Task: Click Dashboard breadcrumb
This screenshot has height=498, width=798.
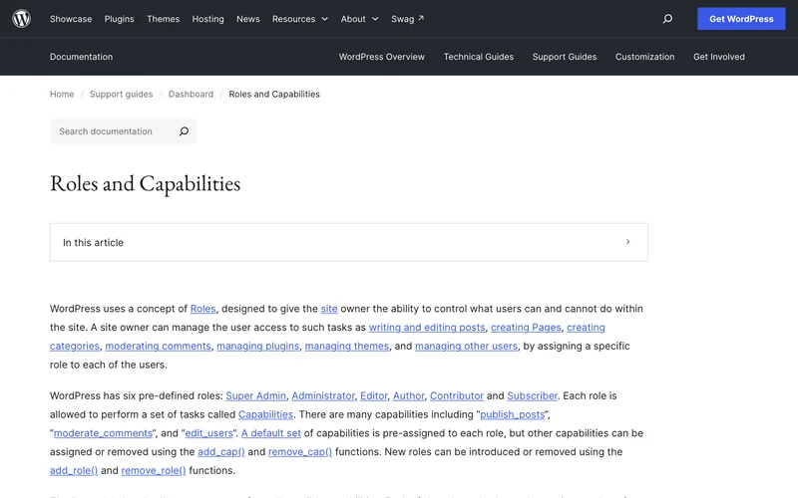Action: pos(191,94)
